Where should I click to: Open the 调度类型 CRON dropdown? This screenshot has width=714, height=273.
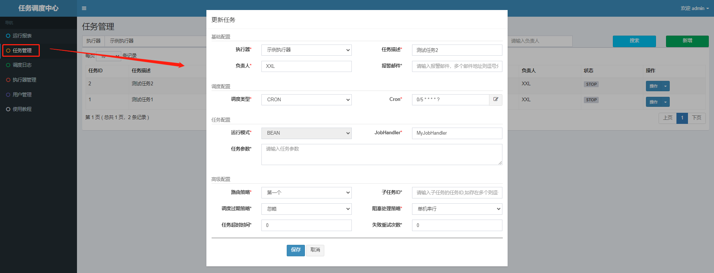tap(306, 100)
